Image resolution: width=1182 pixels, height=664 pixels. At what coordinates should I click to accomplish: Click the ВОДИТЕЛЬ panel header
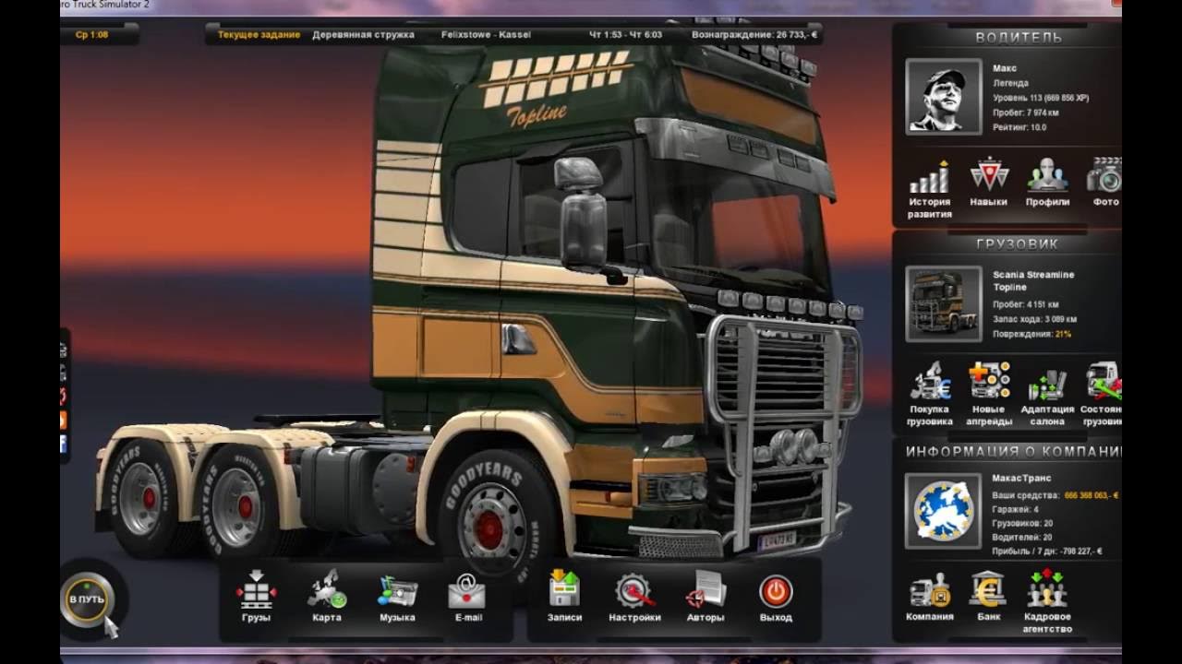click(x=1019, y=38)
